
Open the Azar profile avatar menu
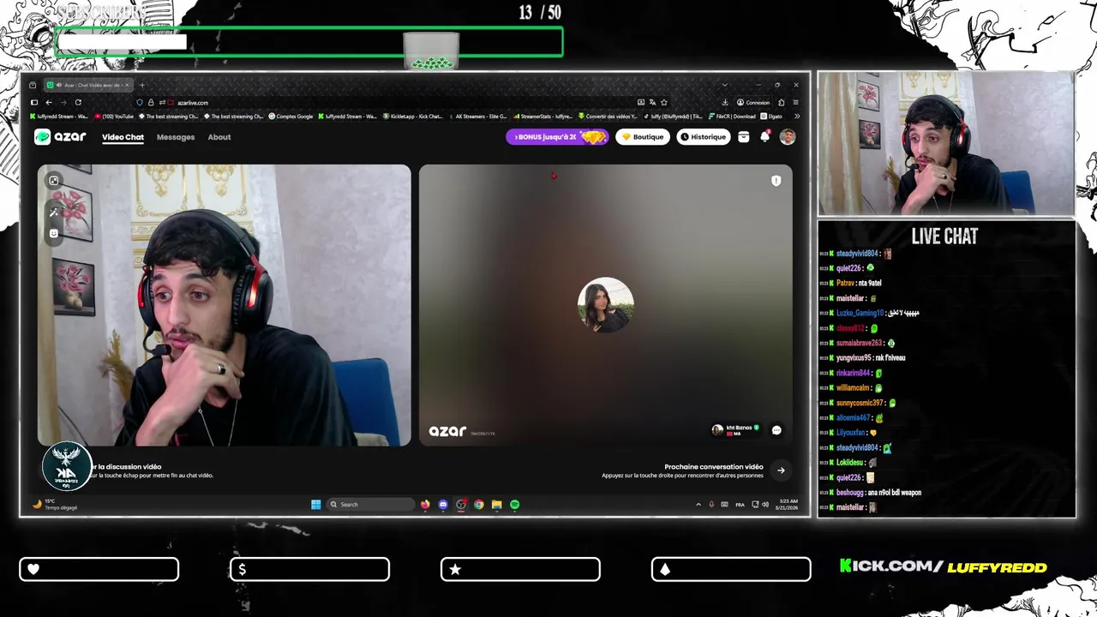[x=788, y=137]
